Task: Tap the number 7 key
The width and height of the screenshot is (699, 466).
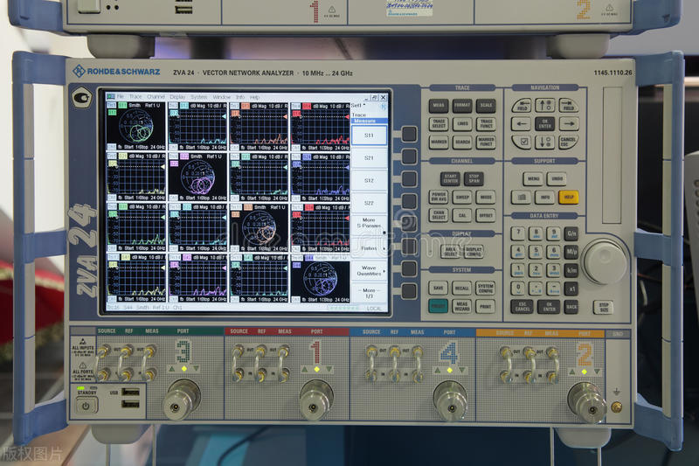Action: (518, 233)
